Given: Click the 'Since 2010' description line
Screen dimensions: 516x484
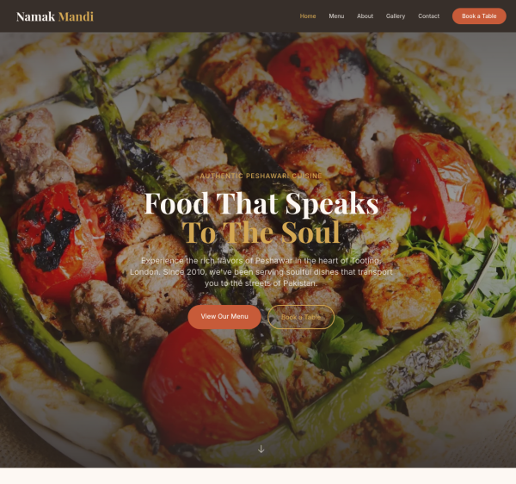Looking at the screenshot, I should [261, 272].
